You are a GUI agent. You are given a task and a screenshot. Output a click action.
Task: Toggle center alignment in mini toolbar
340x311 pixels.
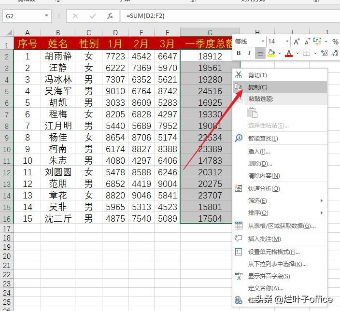(260, 53)
